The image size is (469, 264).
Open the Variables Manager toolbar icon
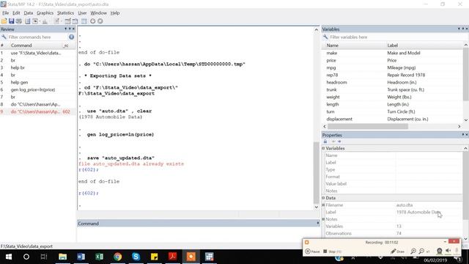(84, 21)
